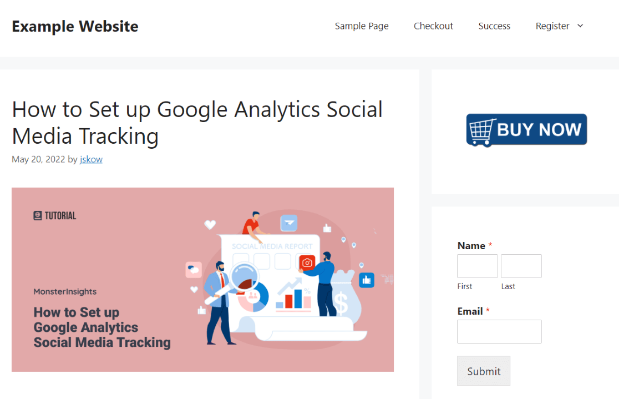Select the Success navigation item

[x=494, y=26]
